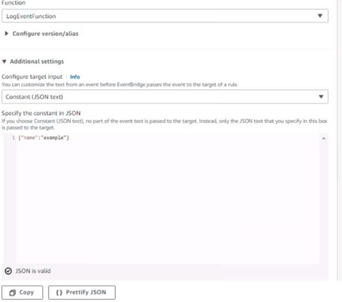This screenshot has height=302, width=342.
Task: Click the curly braces icon on Prettify JSON
Action: pos(59,292)
